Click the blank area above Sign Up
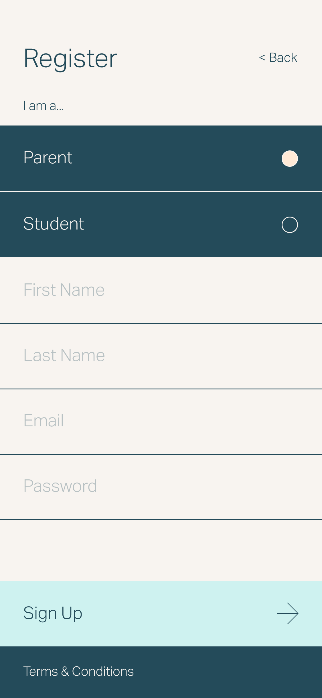This screenshot has height=698, width=322. 161,550
